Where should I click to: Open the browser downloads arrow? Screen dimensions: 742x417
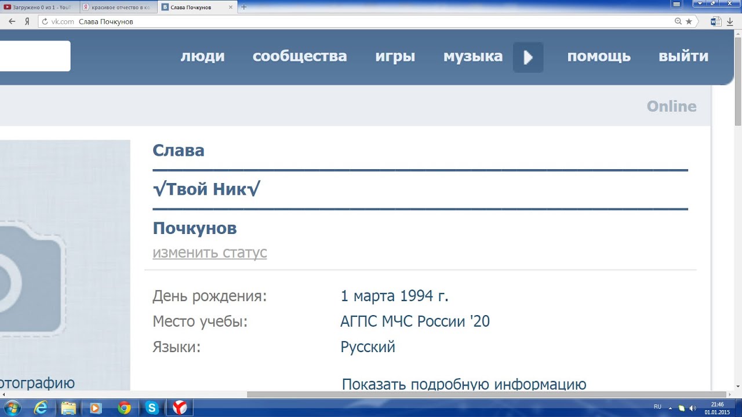click(x=730, y=21)
